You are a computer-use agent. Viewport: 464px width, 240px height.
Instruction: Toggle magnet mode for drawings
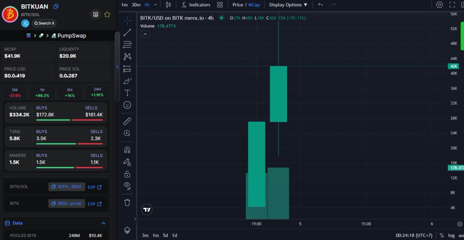pyautogui.click(x=127, y=150)
